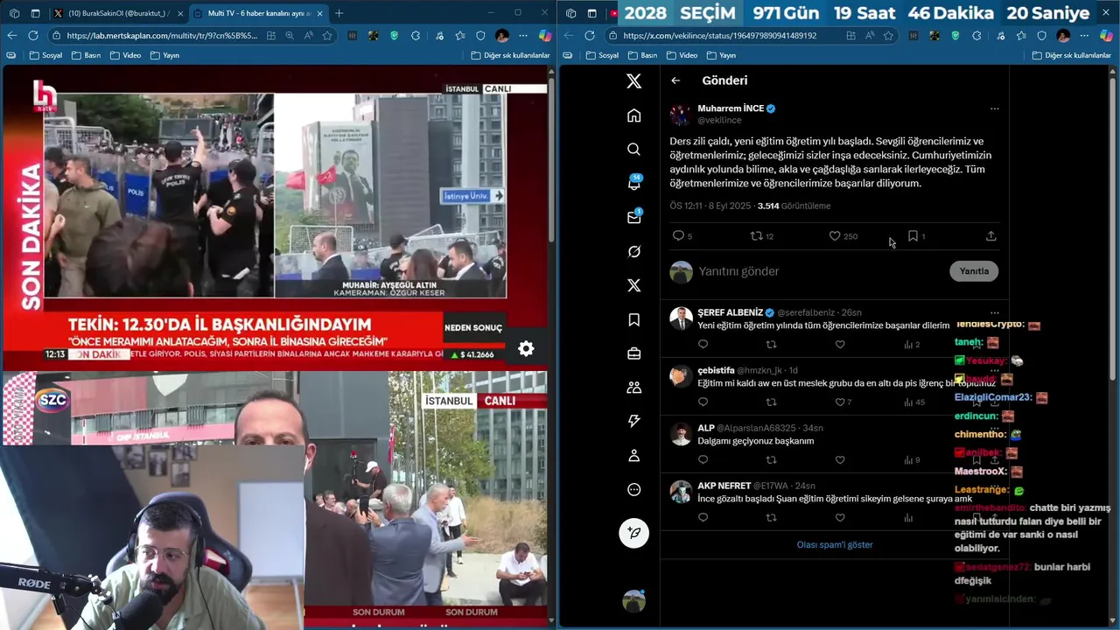
Task: Open Search in the X sidebar
Action: pyautogui.click(x=634, y=150)
